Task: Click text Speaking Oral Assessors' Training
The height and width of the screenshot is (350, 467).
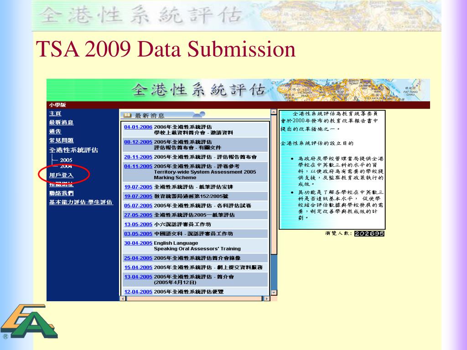Action: coord(197,249)
